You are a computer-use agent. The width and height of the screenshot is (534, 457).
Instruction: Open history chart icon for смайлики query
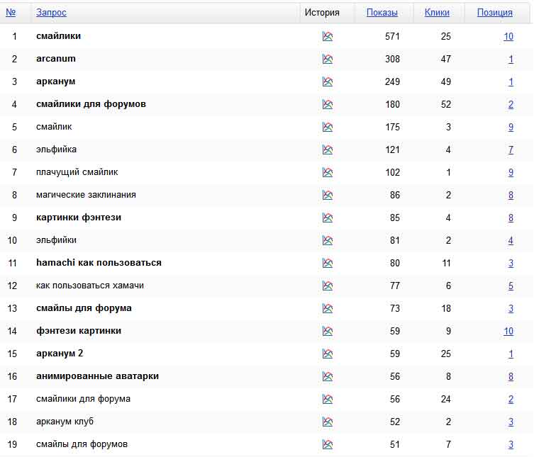(327, 36)
